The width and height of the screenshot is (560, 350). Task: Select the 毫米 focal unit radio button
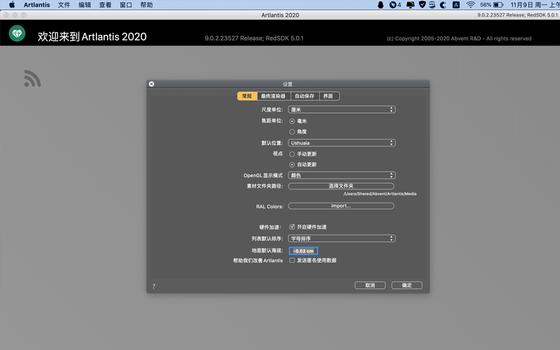(292, 121)
